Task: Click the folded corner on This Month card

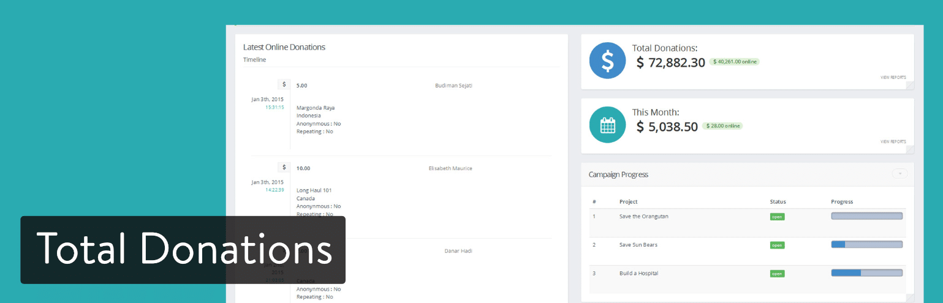Action: coord(909,149)
